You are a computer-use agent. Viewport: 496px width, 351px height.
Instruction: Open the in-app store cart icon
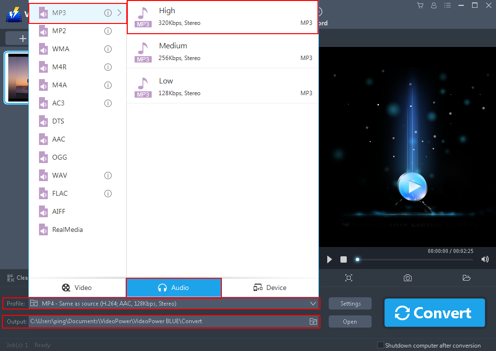pyautogui.click(x=420, y=5)
